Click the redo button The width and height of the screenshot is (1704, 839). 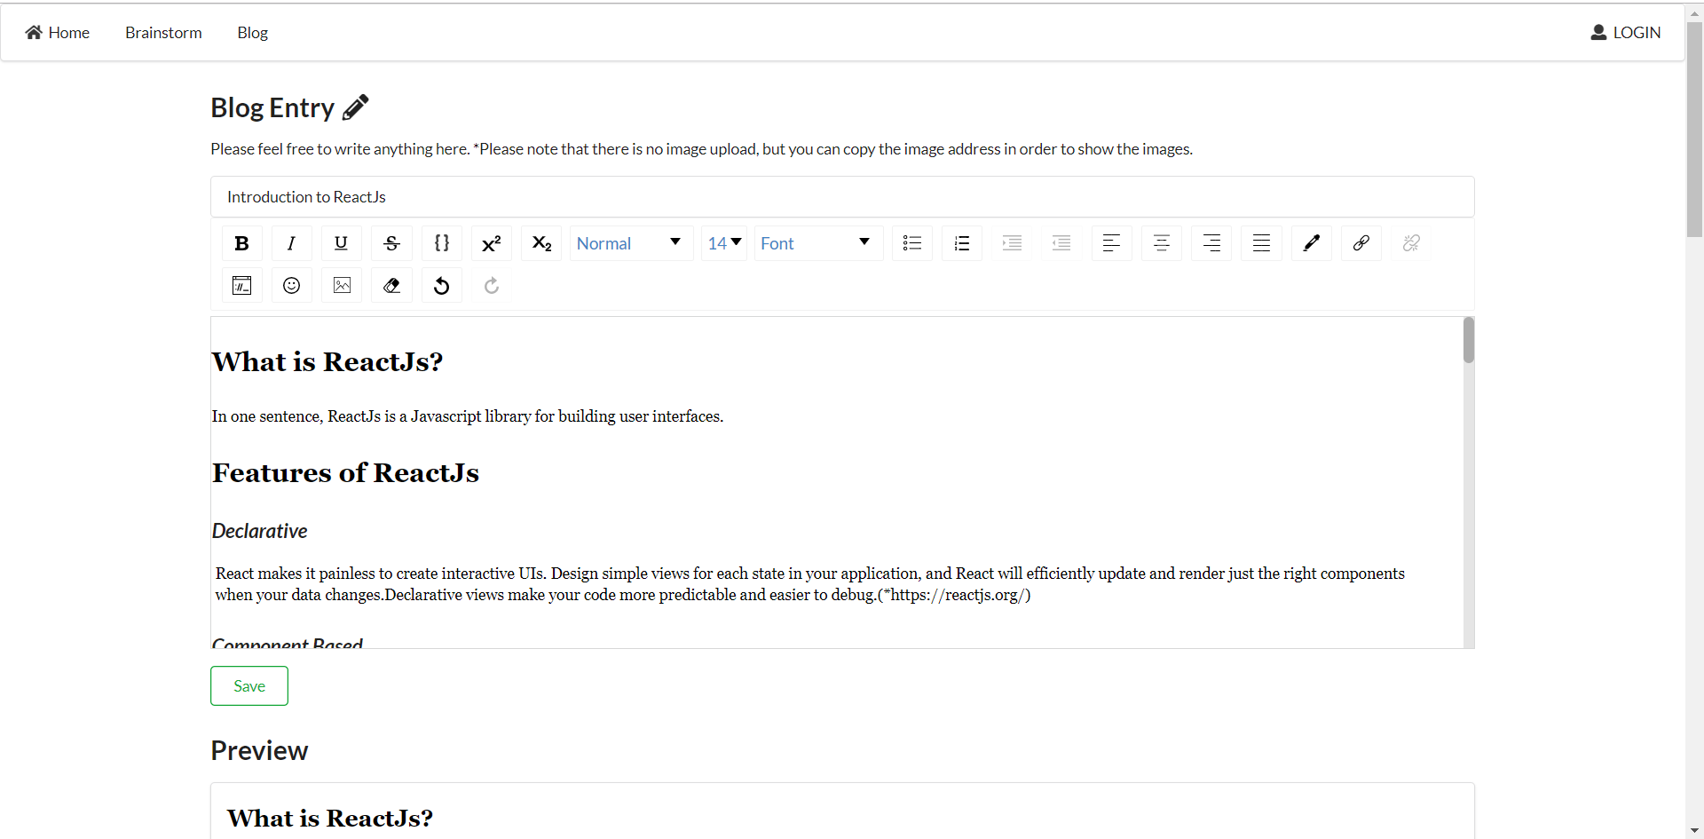point(492,285)
